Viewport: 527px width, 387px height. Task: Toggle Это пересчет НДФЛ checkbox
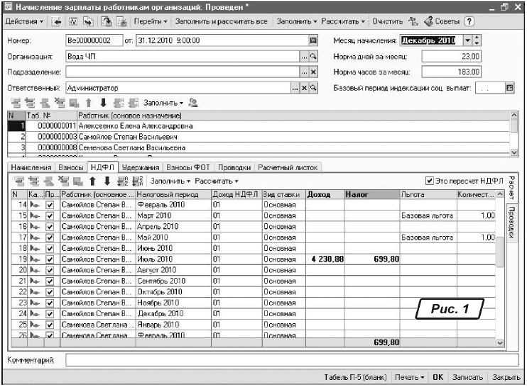(x=428, y=181)
